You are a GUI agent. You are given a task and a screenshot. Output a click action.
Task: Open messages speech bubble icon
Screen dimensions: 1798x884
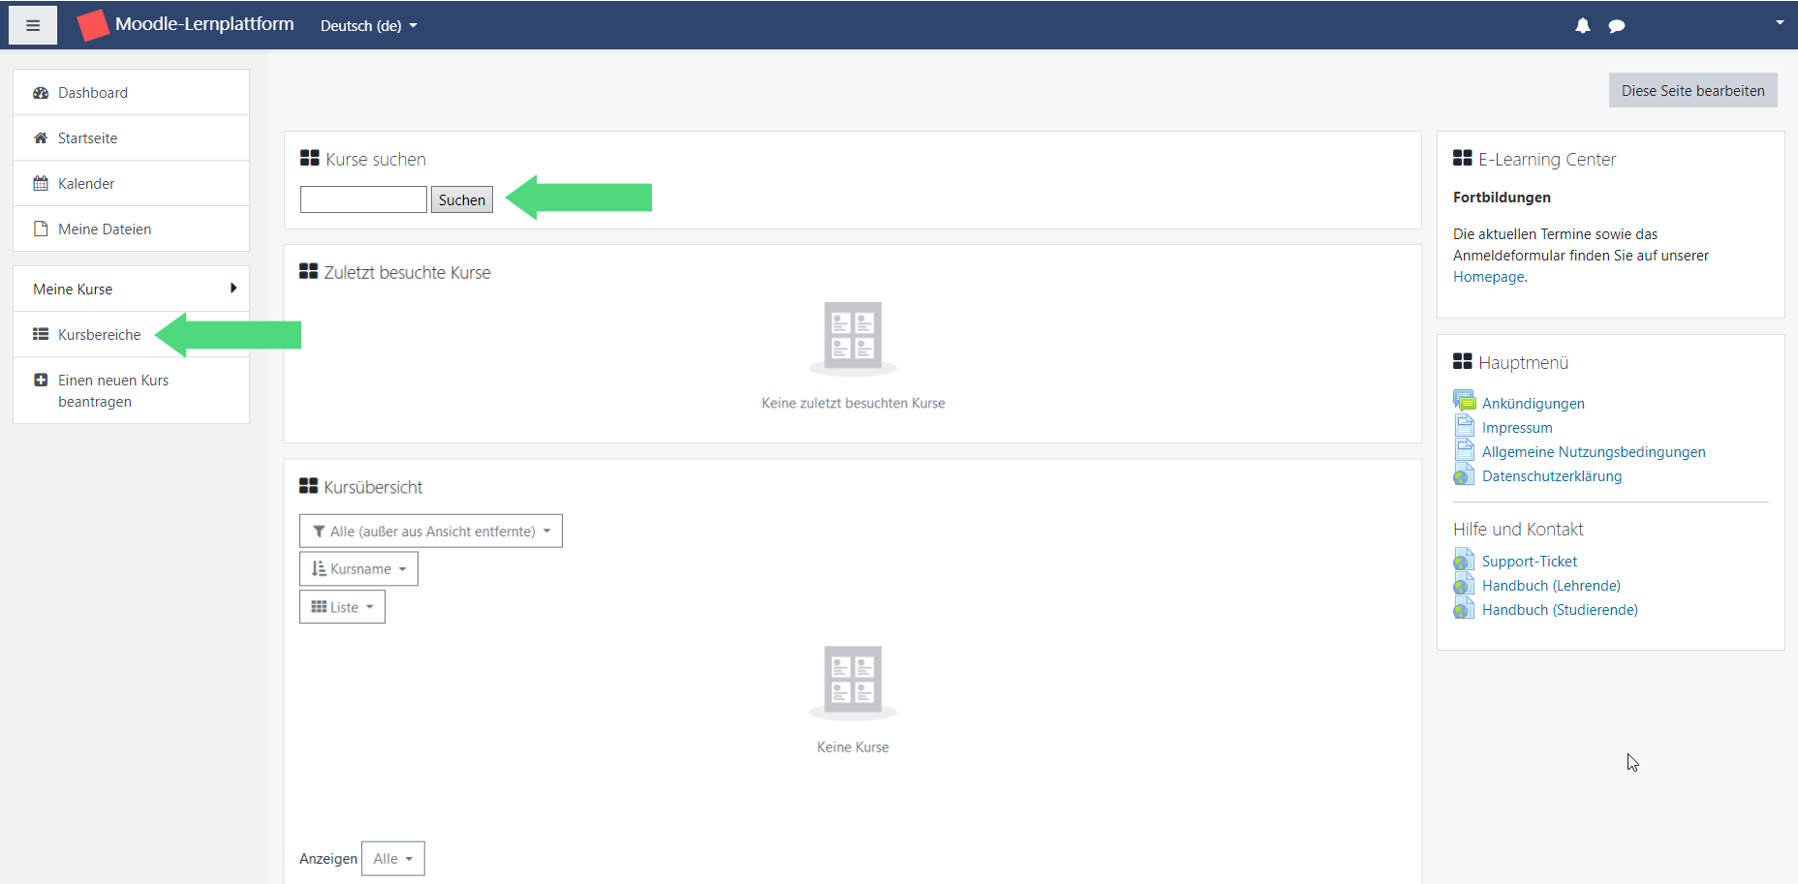pyautogui.click(x=1617, y=26)
